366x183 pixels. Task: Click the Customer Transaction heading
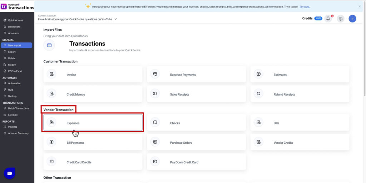pos(60,61)
